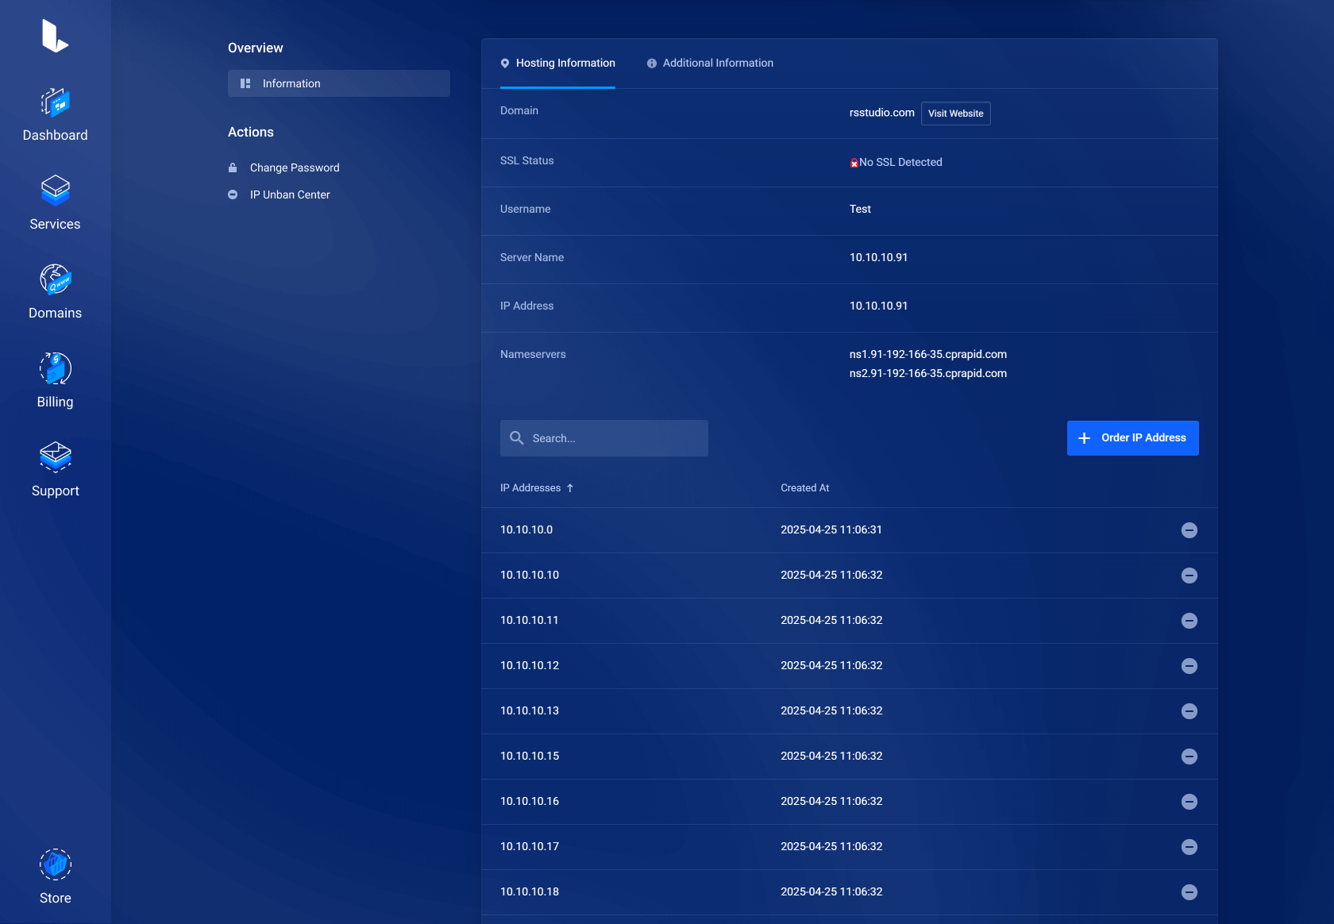Switch to Additional Information tab
Screen dimensions: 1334x924
pos(710,64)
